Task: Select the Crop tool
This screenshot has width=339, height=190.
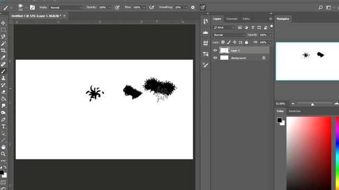Action: click(x=3, y=51)
